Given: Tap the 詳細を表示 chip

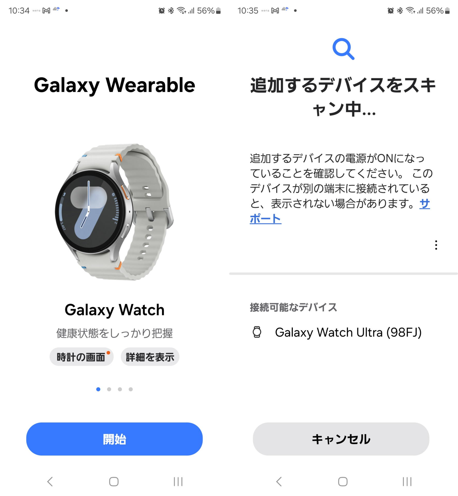Looking at the screenshot, I should click(x=150, y=357).
